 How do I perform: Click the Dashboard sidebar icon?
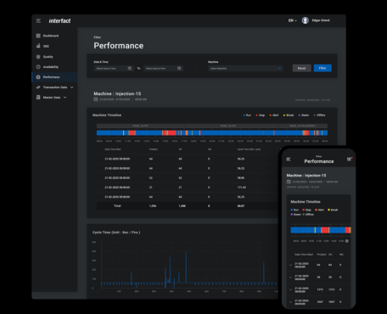pos(38,36)
